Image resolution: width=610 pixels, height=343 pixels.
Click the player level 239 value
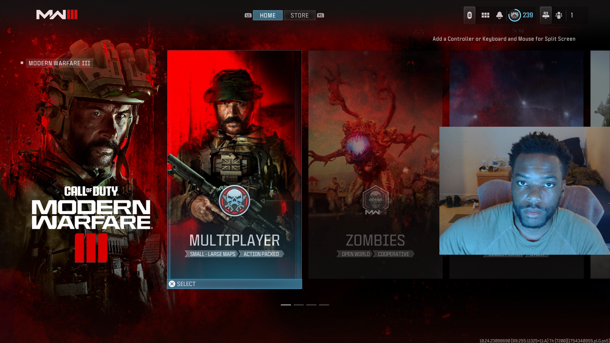pyautogui.click(x=528, y=15)
